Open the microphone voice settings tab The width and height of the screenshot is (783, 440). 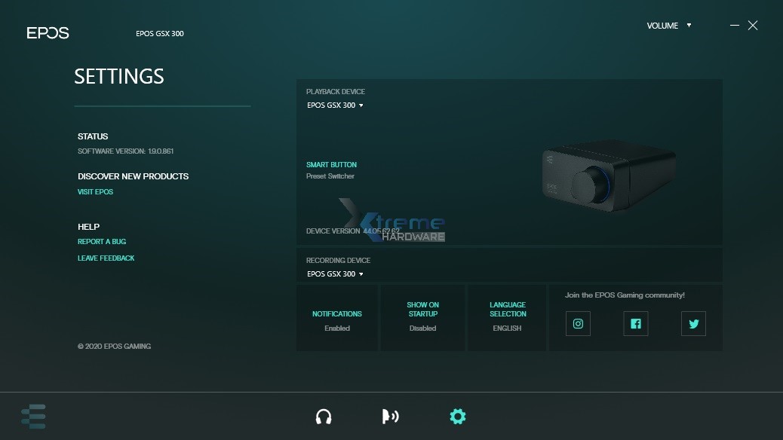[x=390, y=417]
